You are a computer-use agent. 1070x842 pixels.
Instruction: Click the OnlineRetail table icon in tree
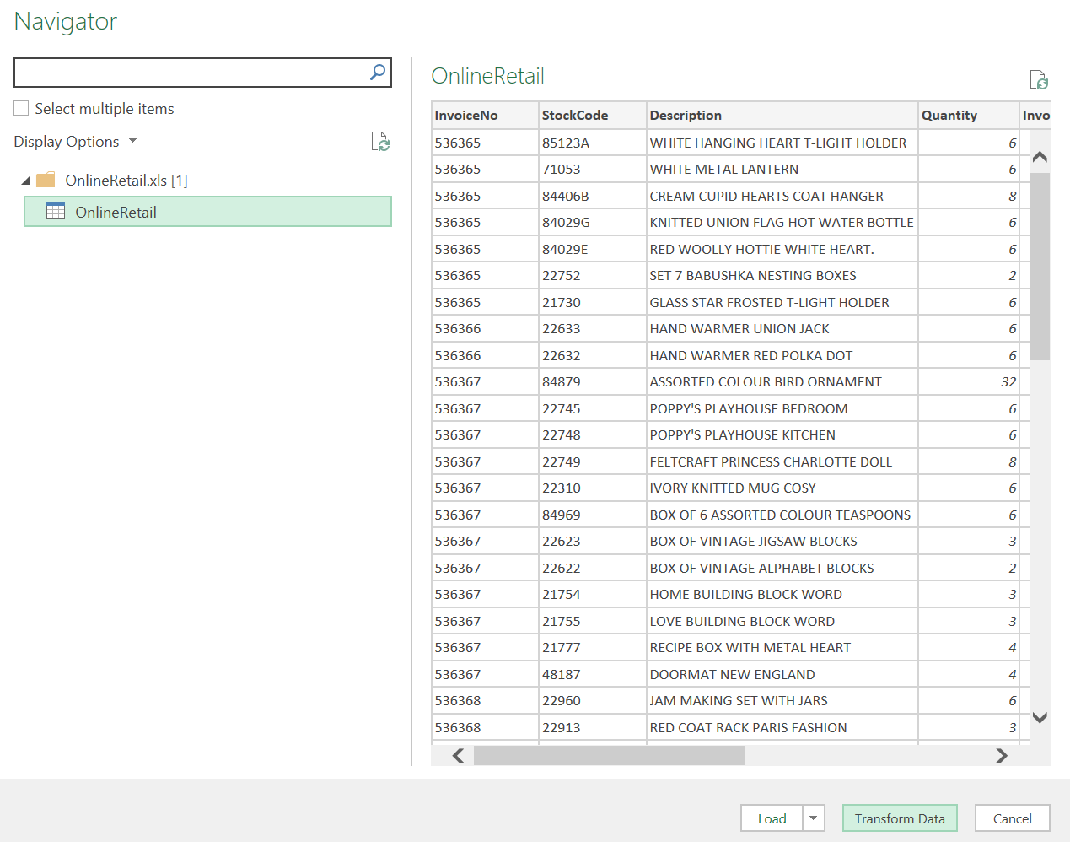click(56, 212)
